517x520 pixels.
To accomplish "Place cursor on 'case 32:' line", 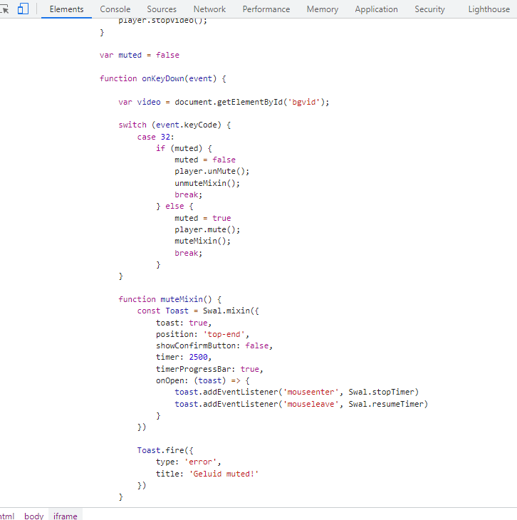I will [155, 137].
